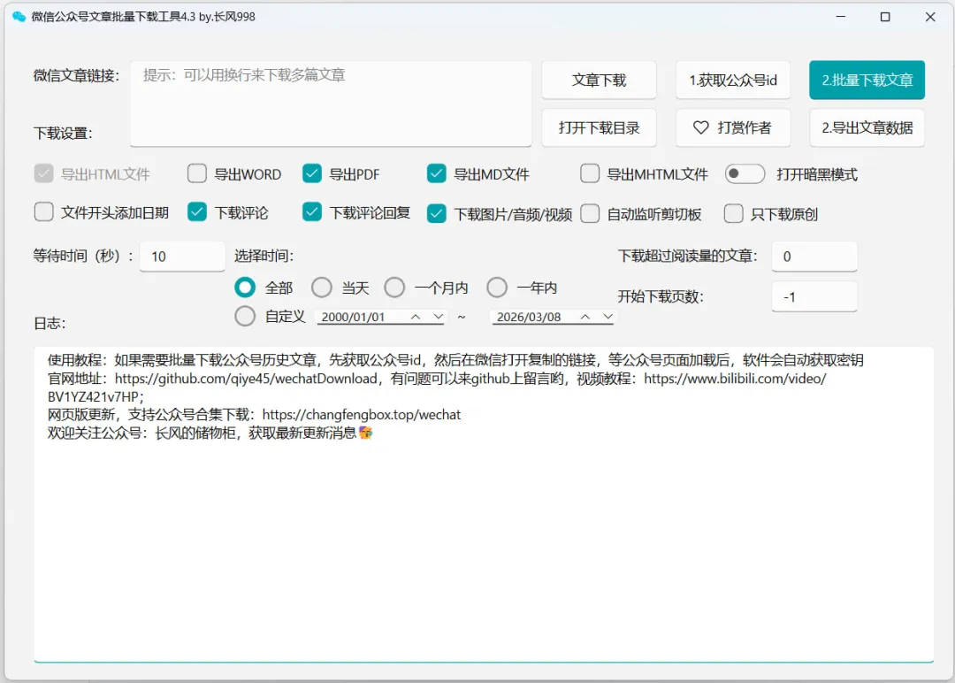Uncheck the 导出MD文件 checkbox
This screenshot has width=955, height=683.
click(x=436, y=173)
